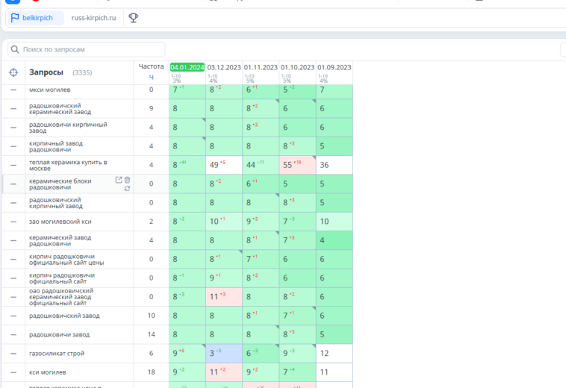Sort by frequency using the Ч indicator
This screenshot has width=566, height=388.
(152, 77)
